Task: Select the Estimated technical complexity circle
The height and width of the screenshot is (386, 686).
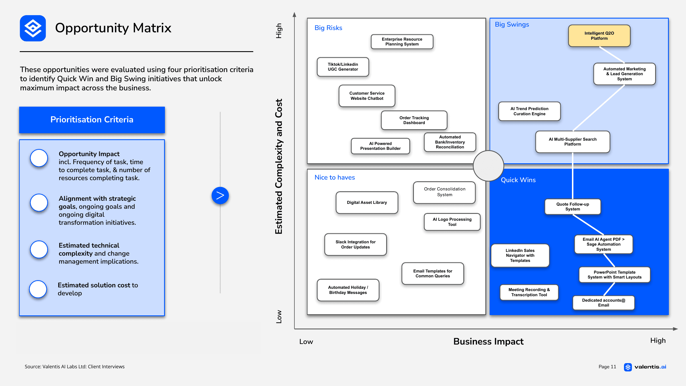Action: click(x=39, y=249)
